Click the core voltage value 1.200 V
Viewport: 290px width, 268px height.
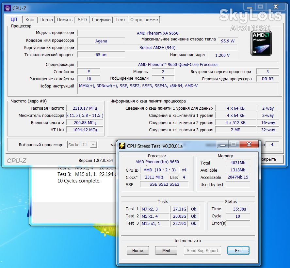pos(222,55)
